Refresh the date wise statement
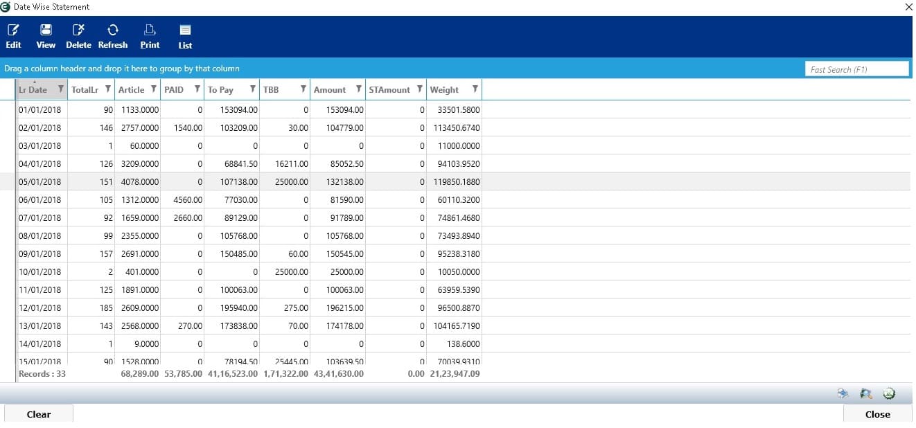This screenshot has width=916, height=428. (113, 37)
